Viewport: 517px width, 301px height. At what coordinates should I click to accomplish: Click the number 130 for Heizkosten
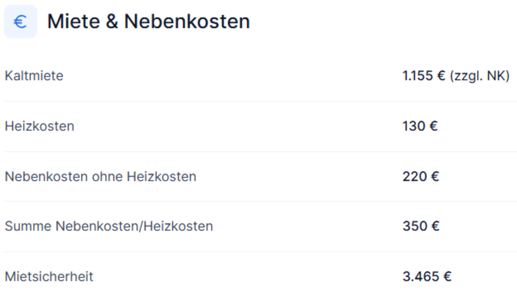point(413,126)
